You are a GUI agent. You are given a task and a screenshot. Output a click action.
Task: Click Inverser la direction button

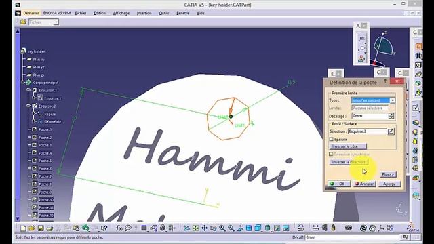pos(349,162)
